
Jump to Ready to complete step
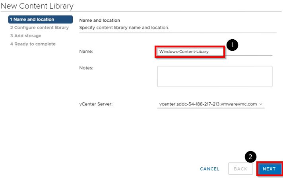click(33, 44)
